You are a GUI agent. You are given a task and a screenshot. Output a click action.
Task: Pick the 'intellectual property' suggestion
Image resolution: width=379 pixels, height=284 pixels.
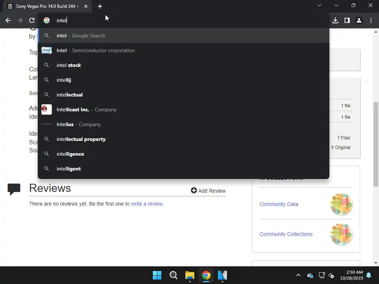click(184, 139)
